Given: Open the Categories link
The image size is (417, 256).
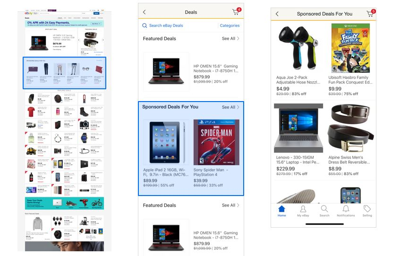Looking at the screenshot, I should 230,26.
